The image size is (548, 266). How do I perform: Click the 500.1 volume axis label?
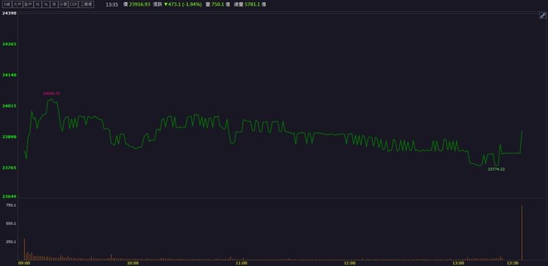[11, 224]
